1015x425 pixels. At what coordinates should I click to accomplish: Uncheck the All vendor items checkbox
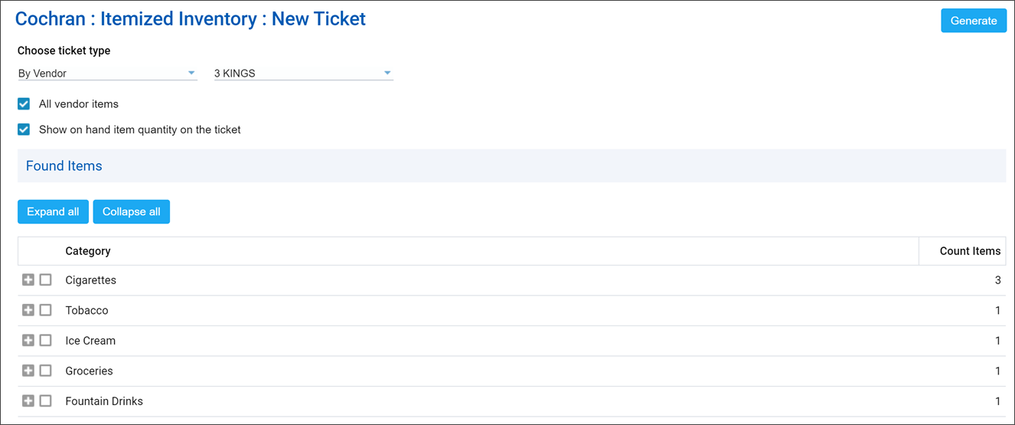click(x=24, y=104)
